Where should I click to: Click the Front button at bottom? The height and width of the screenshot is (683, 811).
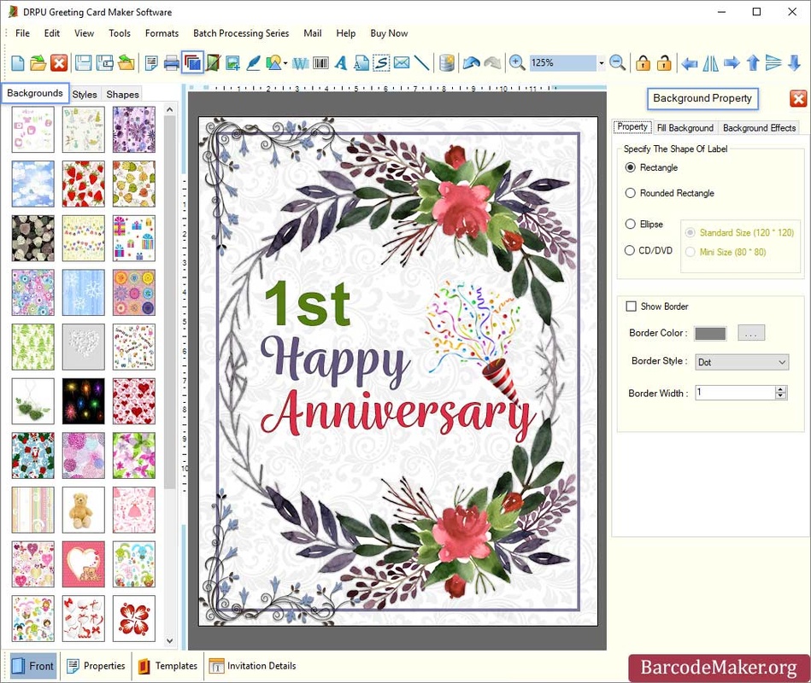pyautogui.click(x=32, y=666)
